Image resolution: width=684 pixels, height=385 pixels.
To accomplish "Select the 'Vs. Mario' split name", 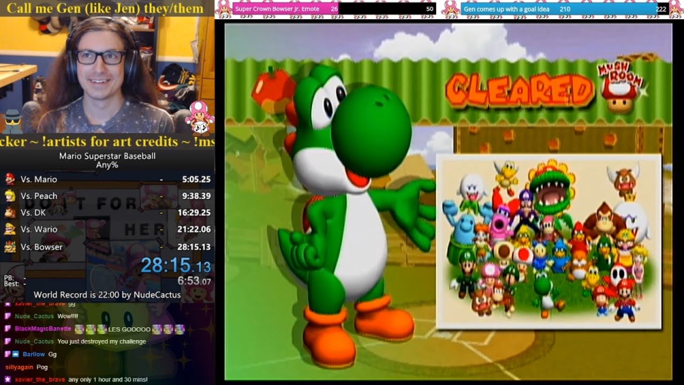I will 38,179.
